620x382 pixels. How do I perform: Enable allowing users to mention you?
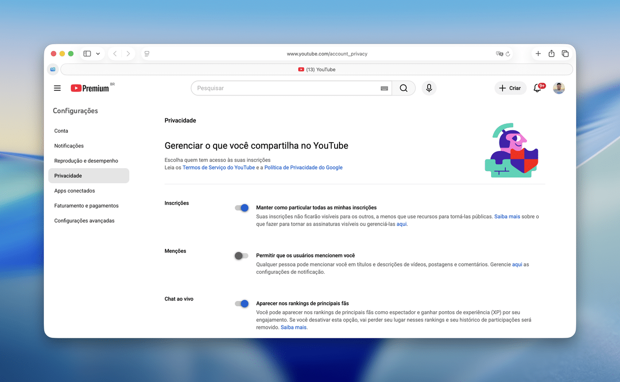pyautogui.click(x=241, y=256)
